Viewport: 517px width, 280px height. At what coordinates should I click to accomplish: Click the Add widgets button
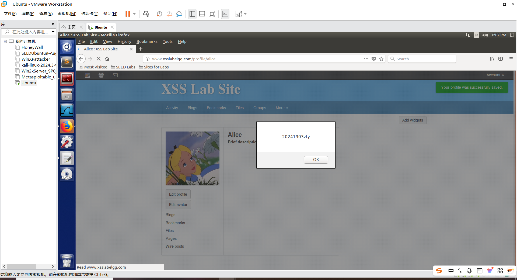[x=413, y=120]
